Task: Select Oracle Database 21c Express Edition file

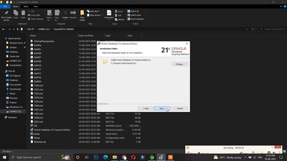Action: [52, 130]
